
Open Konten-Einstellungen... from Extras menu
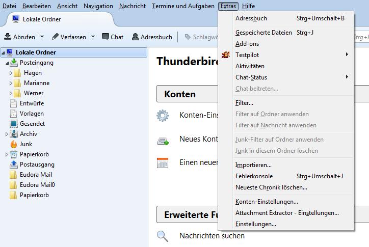pos(286,202)
